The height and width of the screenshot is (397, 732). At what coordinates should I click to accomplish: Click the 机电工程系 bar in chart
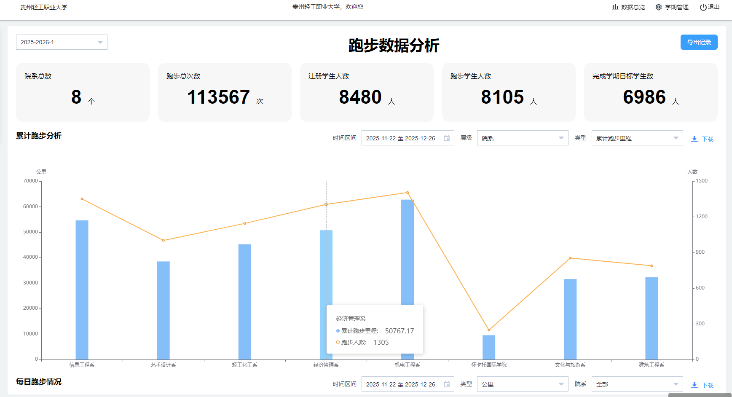point(407,253)
